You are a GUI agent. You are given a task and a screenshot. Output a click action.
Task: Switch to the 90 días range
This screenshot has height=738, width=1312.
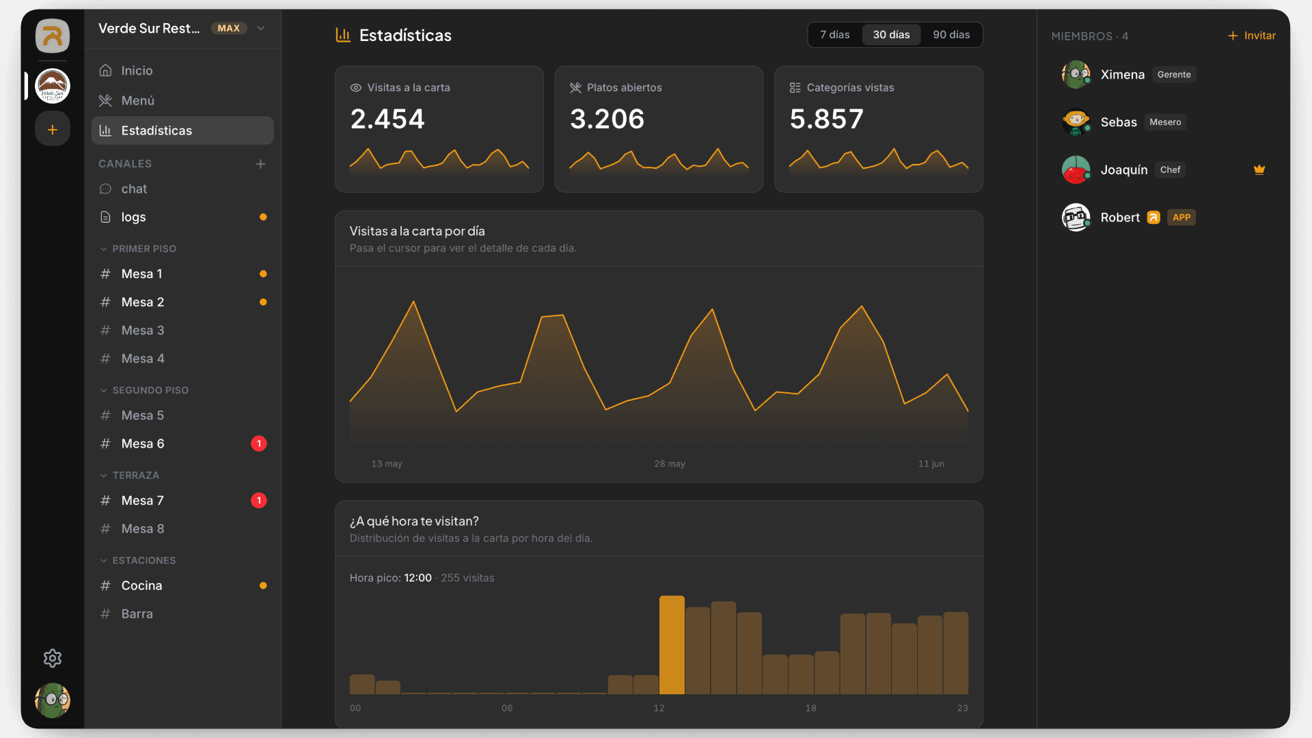point(951,35)
